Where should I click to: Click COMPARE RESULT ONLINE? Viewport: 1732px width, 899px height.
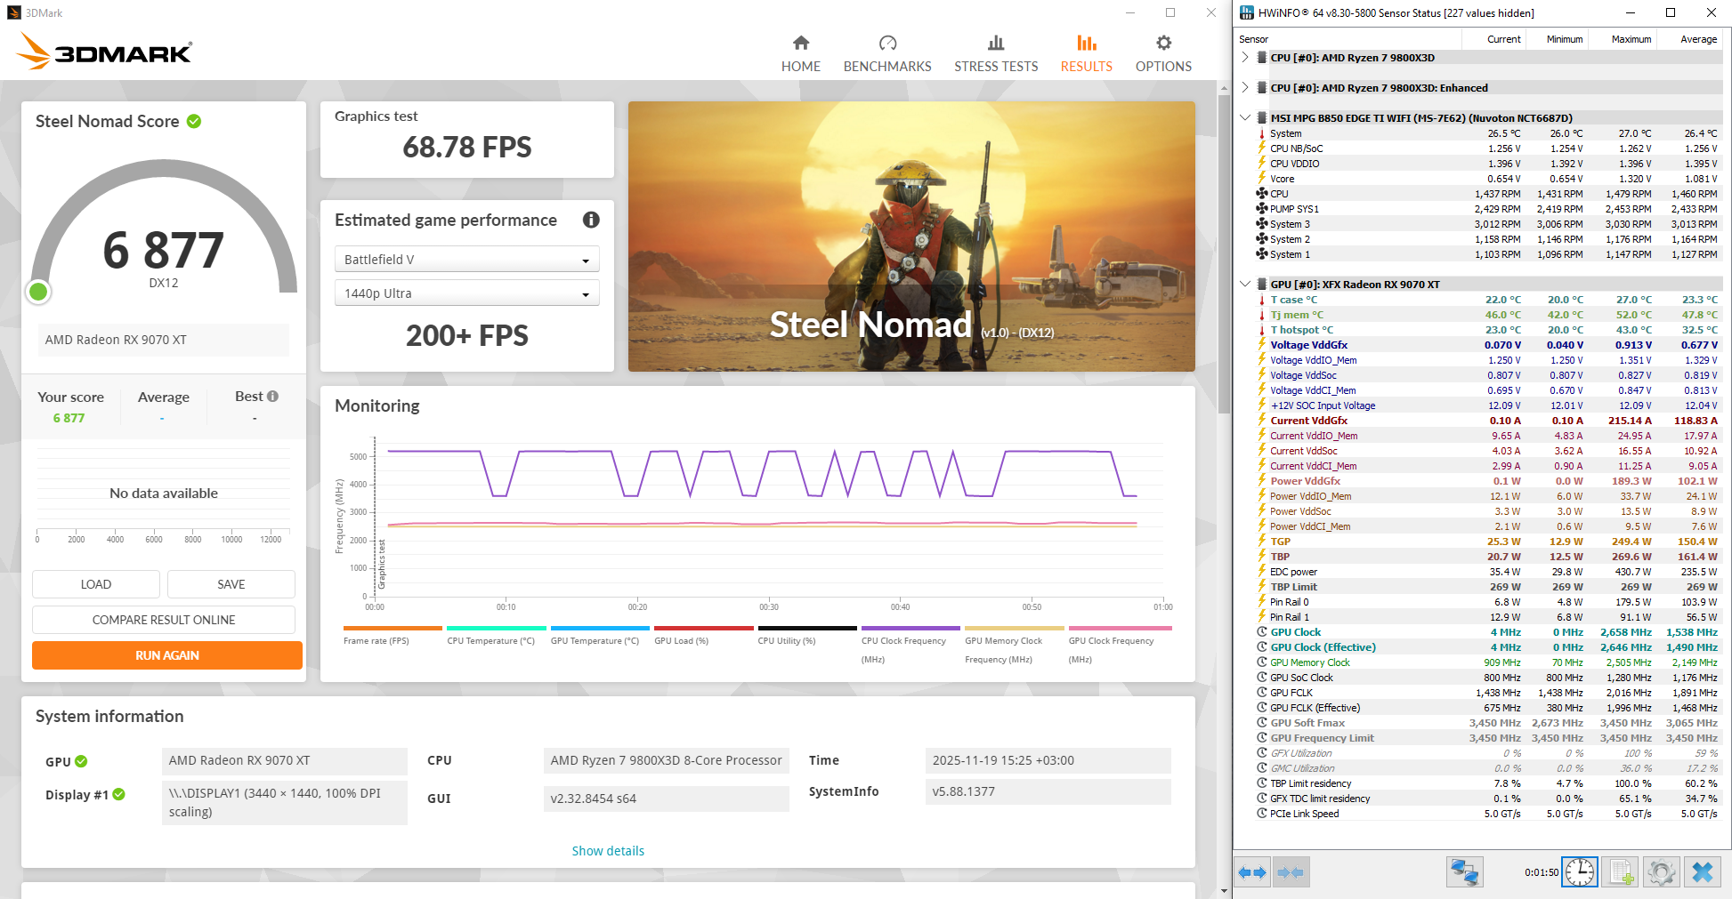(x=164, y=620)
